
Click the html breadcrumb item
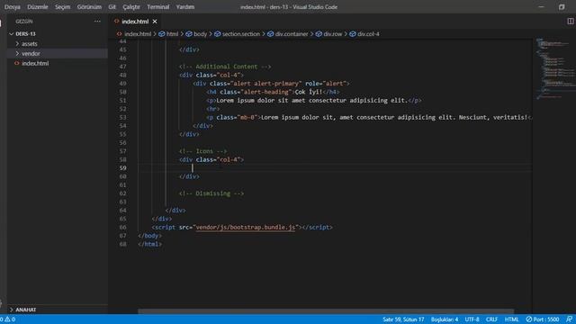point(172,34)
